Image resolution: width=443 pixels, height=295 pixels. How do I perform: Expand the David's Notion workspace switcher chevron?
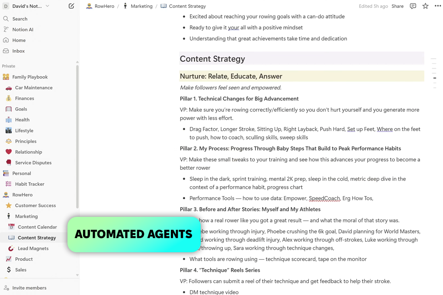(48, 6)
